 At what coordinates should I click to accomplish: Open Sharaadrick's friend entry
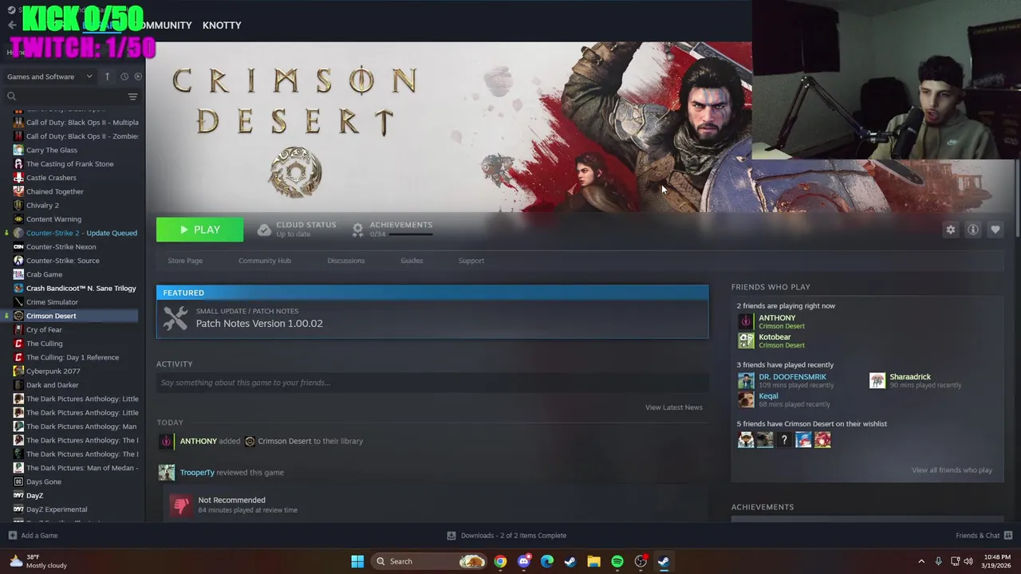pyautogui.click(x=916, y=380)
